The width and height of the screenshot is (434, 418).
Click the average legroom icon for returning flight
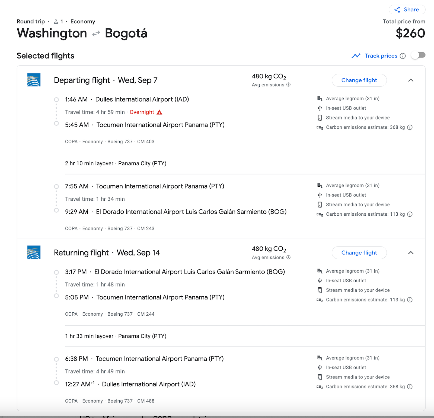tap(320, 271)
